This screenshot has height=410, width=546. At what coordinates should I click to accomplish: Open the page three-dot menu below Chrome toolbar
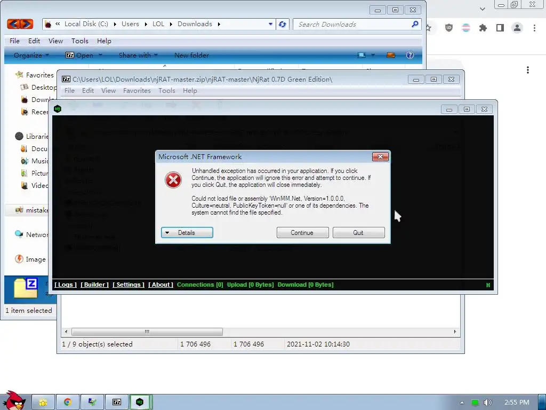click(x=528, y=70)
